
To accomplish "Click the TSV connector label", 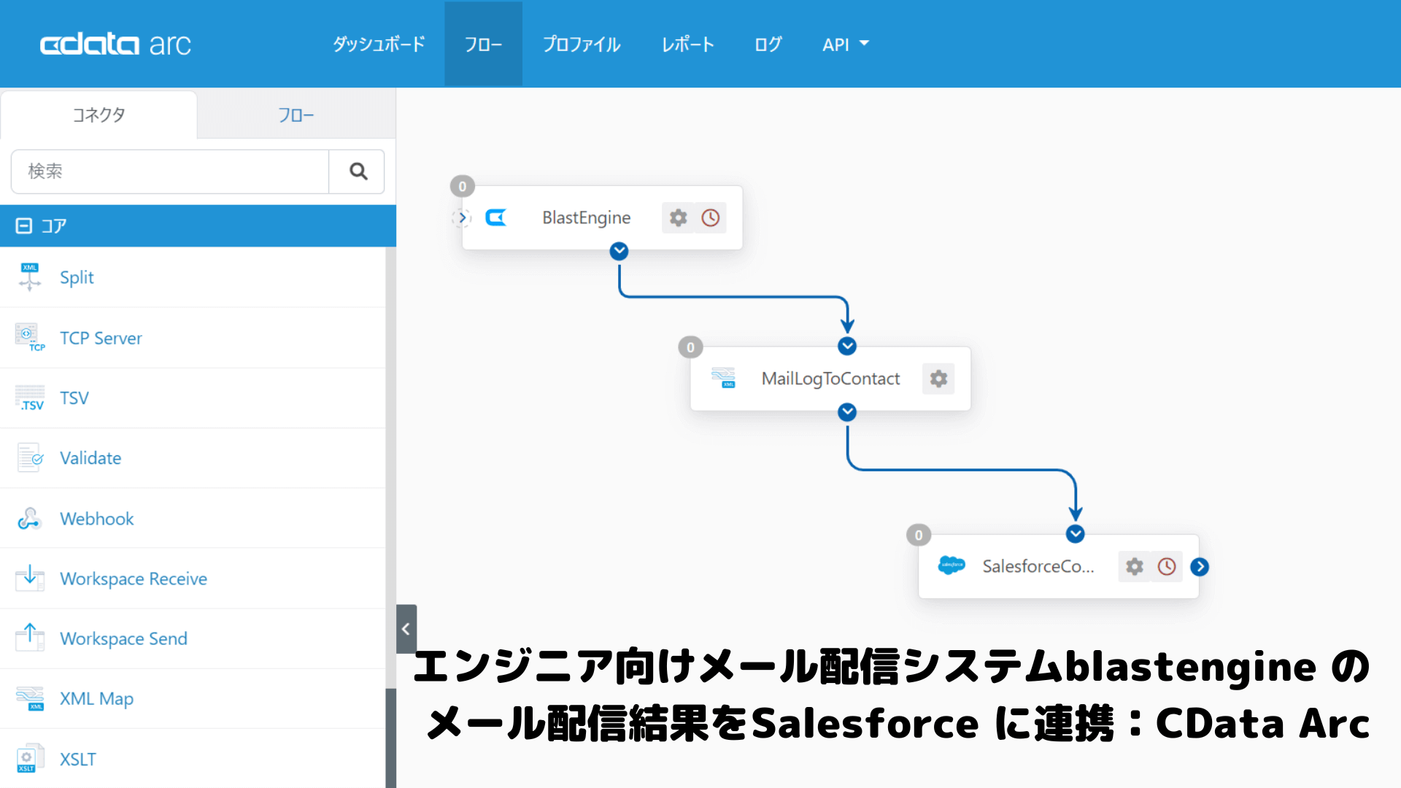I will tap(74, 398).
